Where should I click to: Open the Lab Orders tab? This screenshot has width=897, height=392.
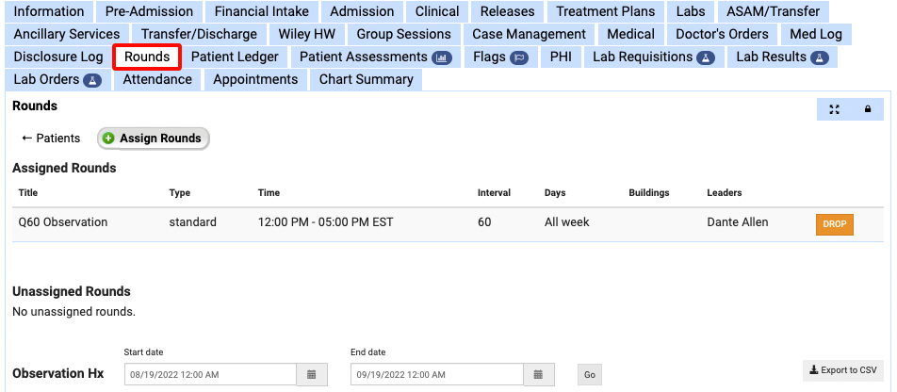point(57,80)
